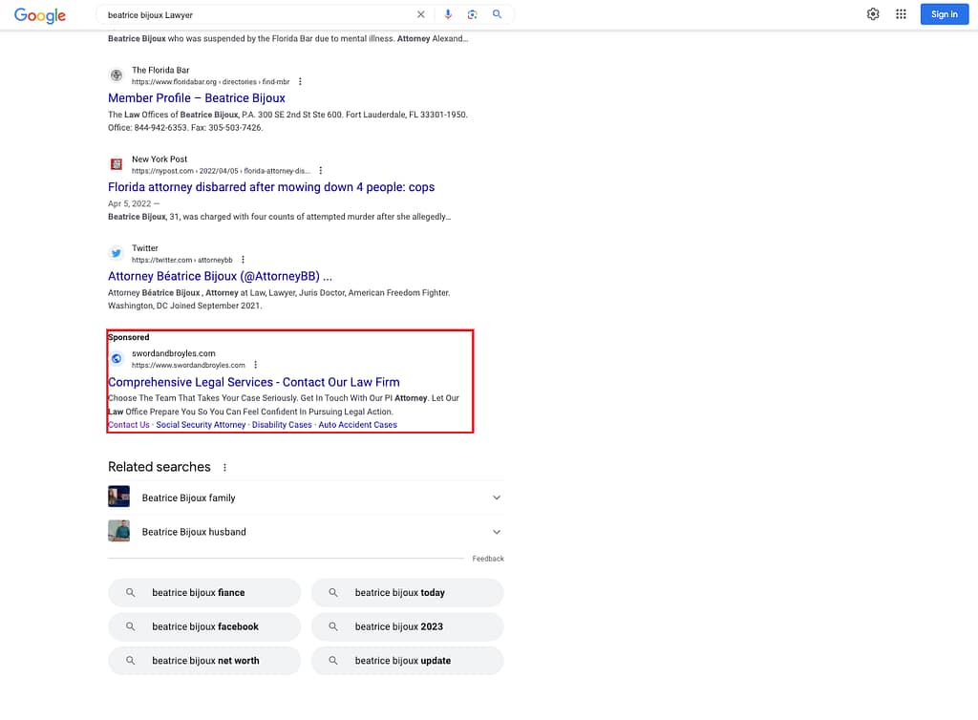This screenshot has height=720, width=978.
Task: Click The Florida Bar site name
Action: coord(160,71)
